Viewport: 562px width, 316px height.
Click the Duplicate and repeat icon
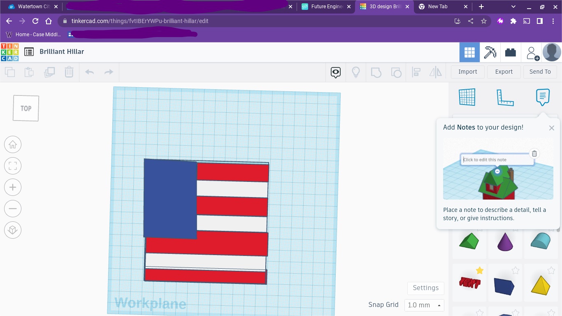coord(49,72)
